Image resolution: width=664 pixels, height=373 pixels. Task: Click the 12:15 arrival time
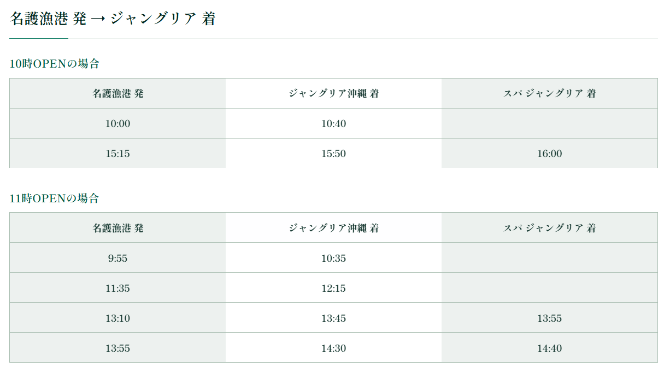[333, 288]
